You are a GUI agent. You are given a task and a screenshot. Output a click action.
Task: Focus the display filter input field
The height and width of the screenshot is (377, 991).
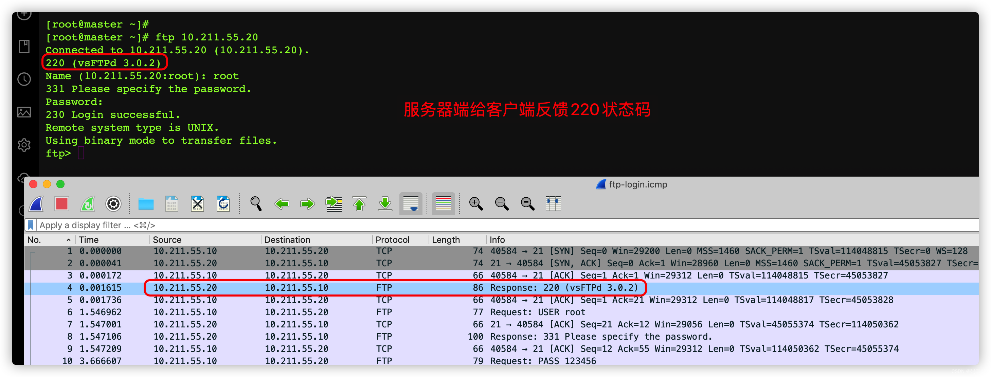(x=507, y=225)
